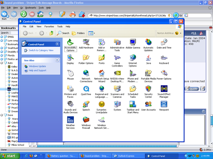This screenshot has width=213, height=159.
Task: Collapse the Control Panel sidebar section
Action: [57, 44]
